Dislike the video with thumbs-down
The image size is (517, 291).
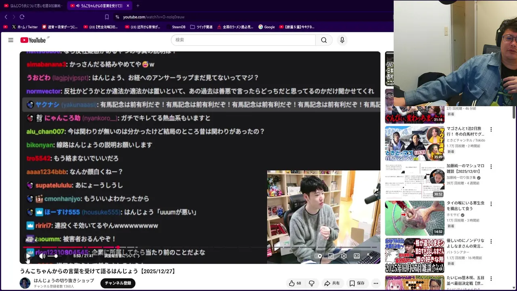coord(311,283)
